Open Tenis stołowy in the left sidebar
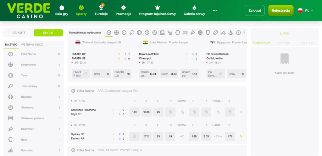Image resolution: width=322 pixels, height=156 pixels. pyautogui.click(x=33, y=86)
